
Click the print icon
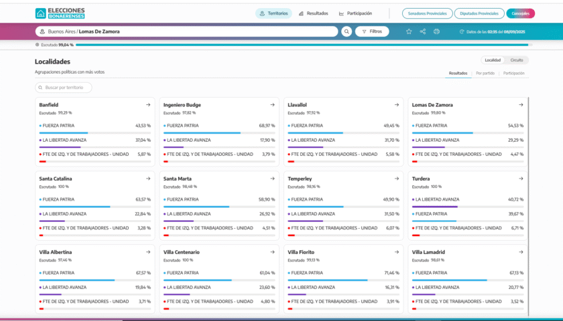436,31
